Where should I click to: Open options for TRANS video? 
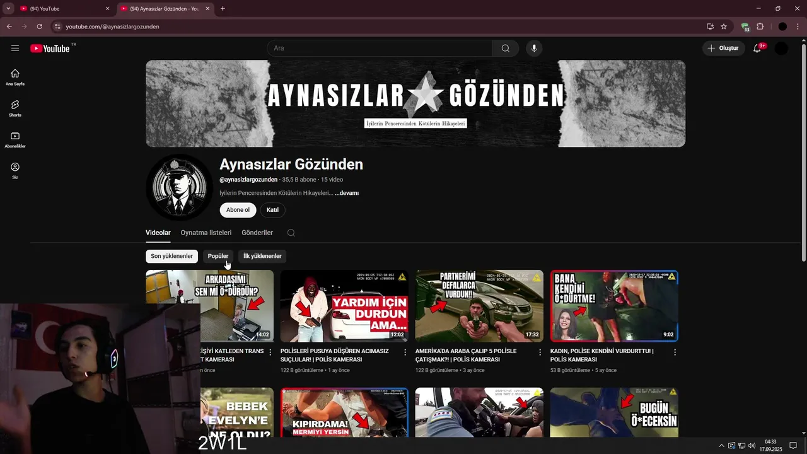point(270,352)
